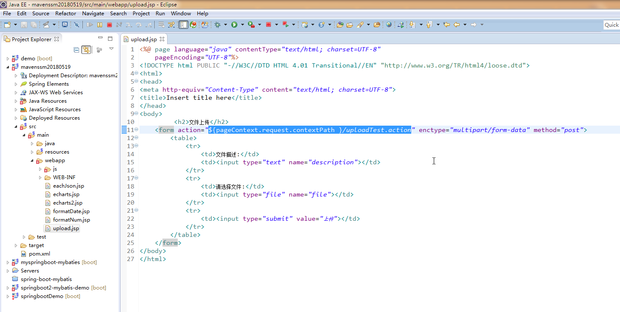Click the Save toolbar icon
620x312 pixels.
coord(24,25)
